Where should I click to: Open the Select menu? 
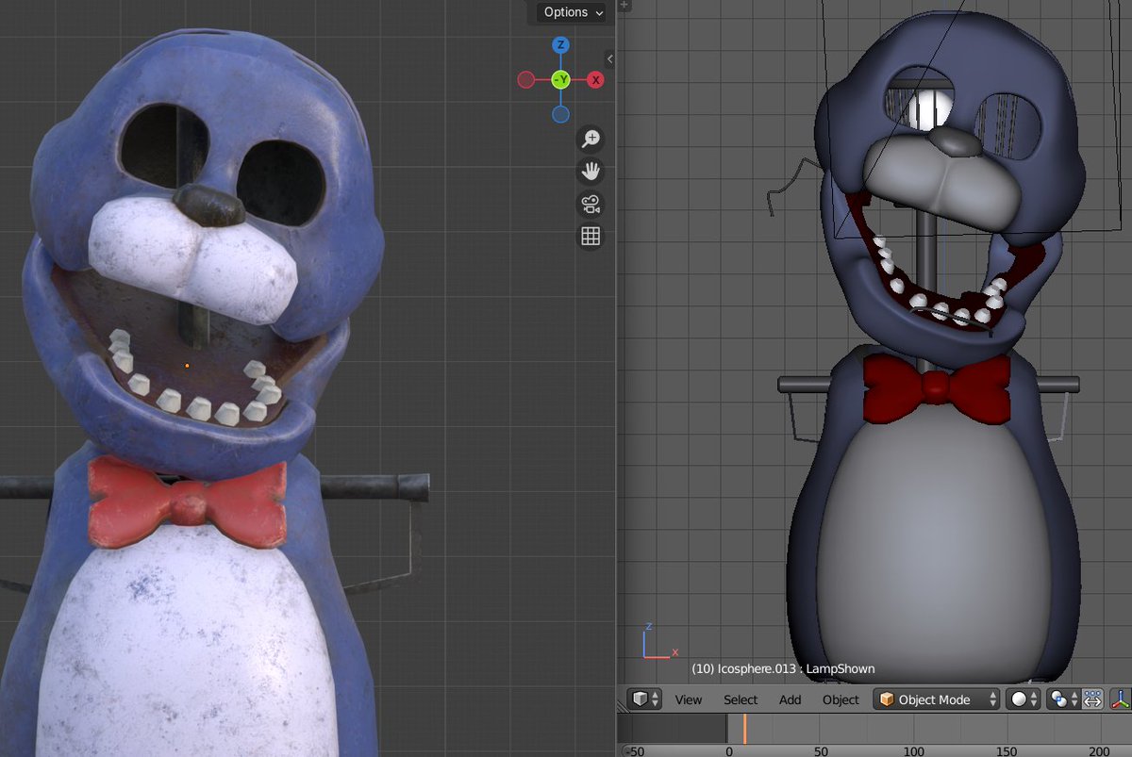[741, 699]
